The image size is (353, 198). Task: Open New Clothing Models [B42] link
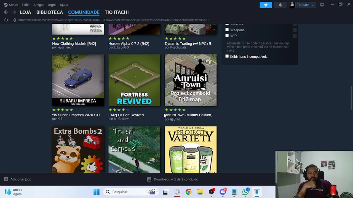[74, 43]
